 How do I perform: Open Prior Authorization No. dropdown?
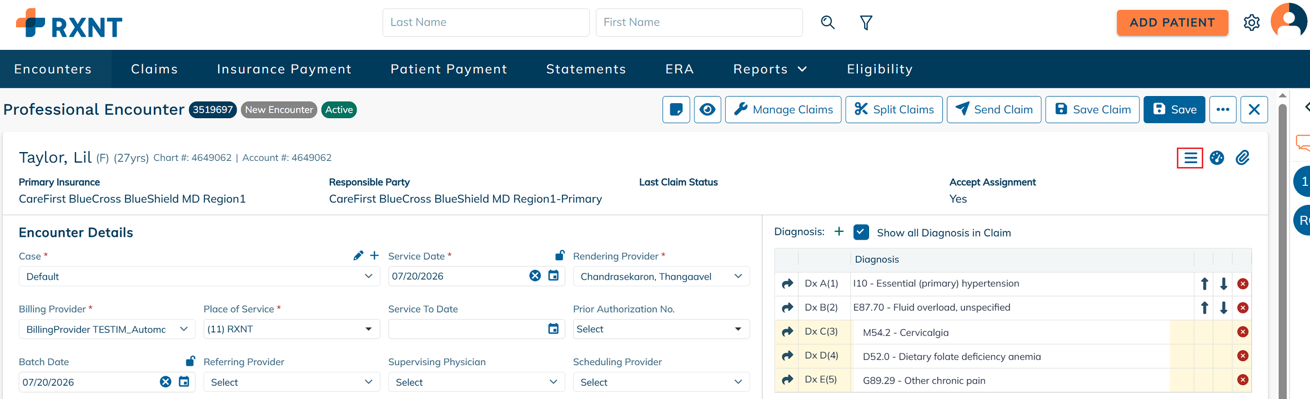coord(661,329)
